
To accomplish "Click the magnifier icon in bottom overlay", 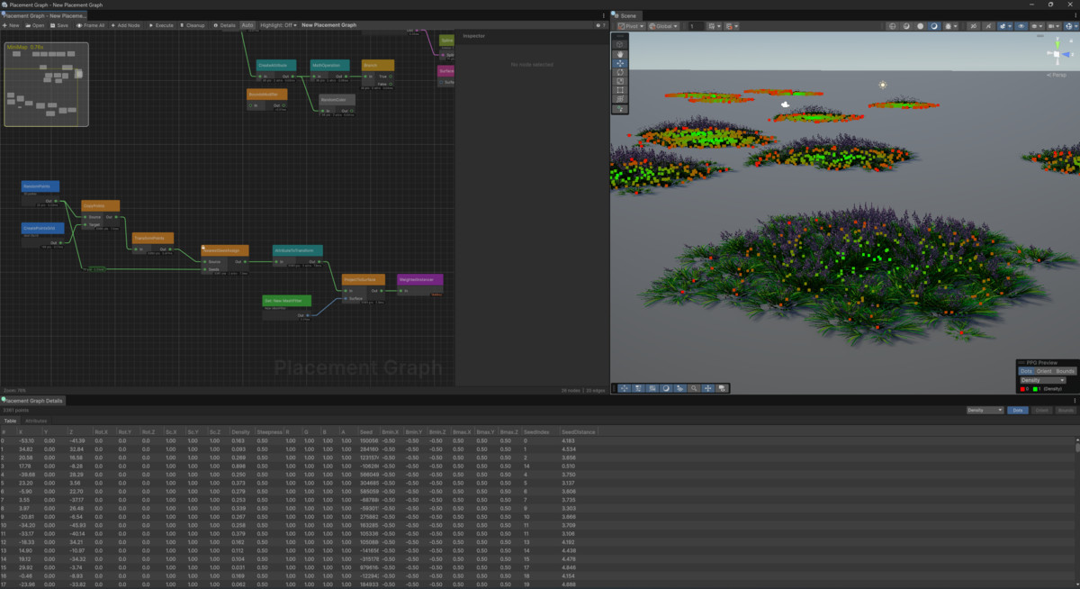I will click(695, 388).
